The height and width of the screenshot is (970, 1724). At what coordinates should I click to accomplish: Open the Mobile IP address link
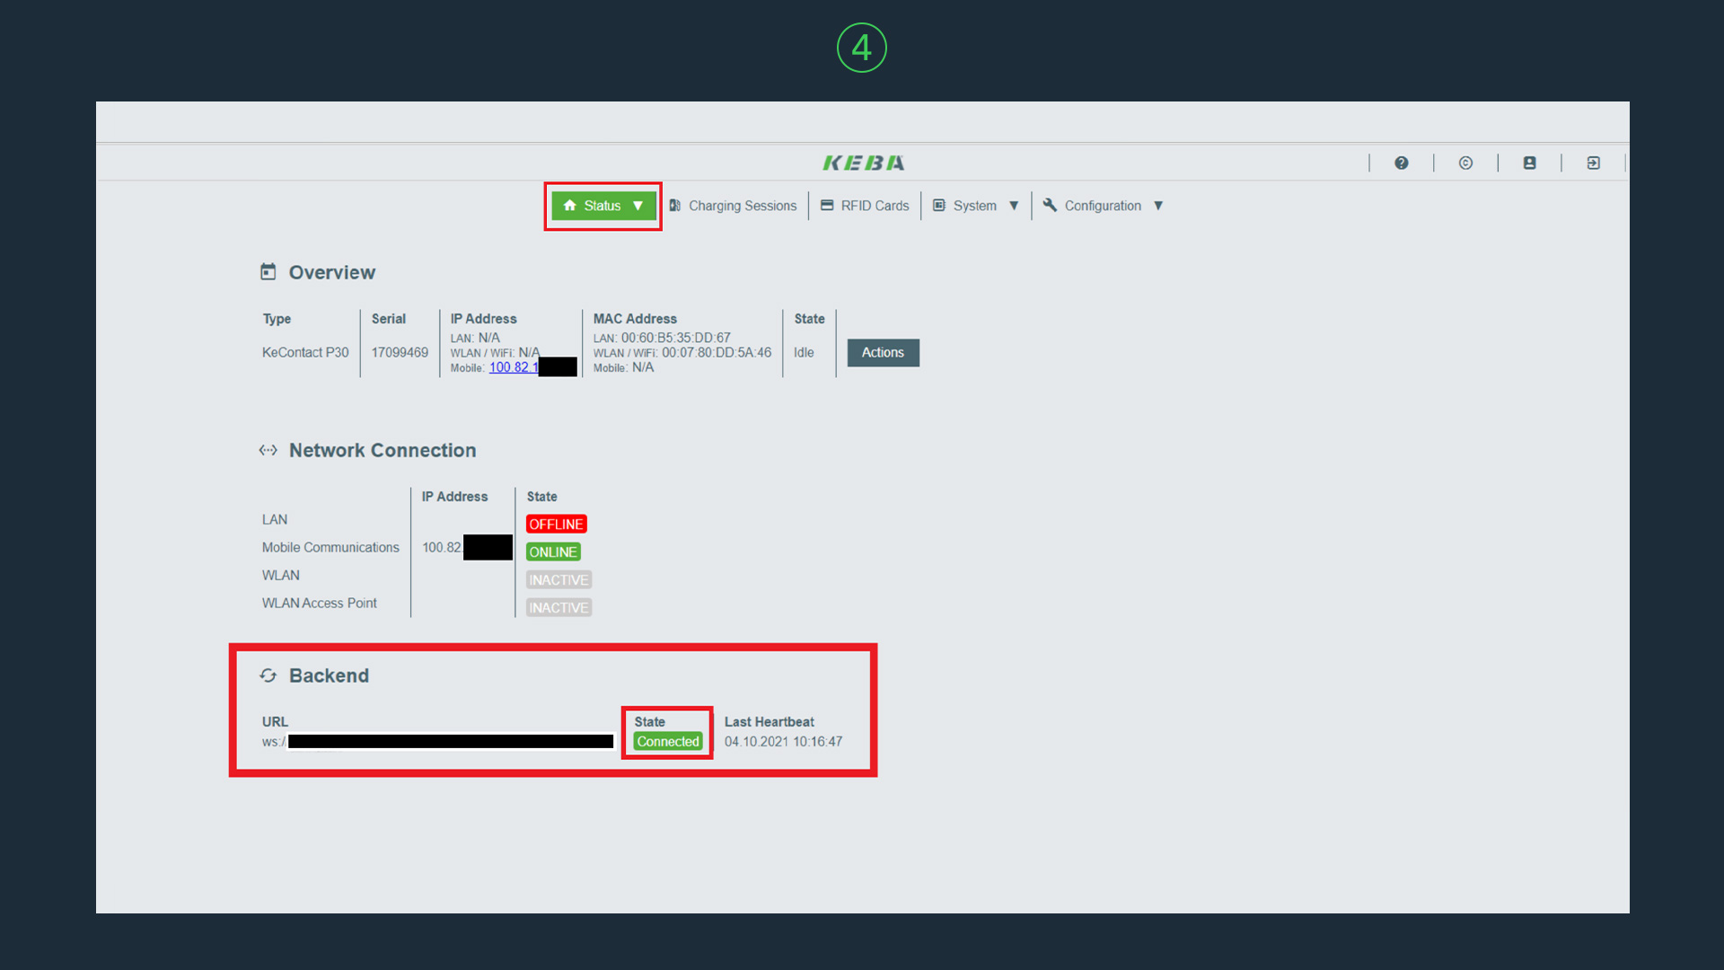click(x=514, y=367)
